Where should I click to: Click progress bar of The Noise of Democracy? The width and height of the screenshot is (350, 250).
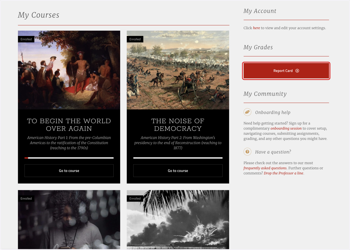[x=178, y=158]
